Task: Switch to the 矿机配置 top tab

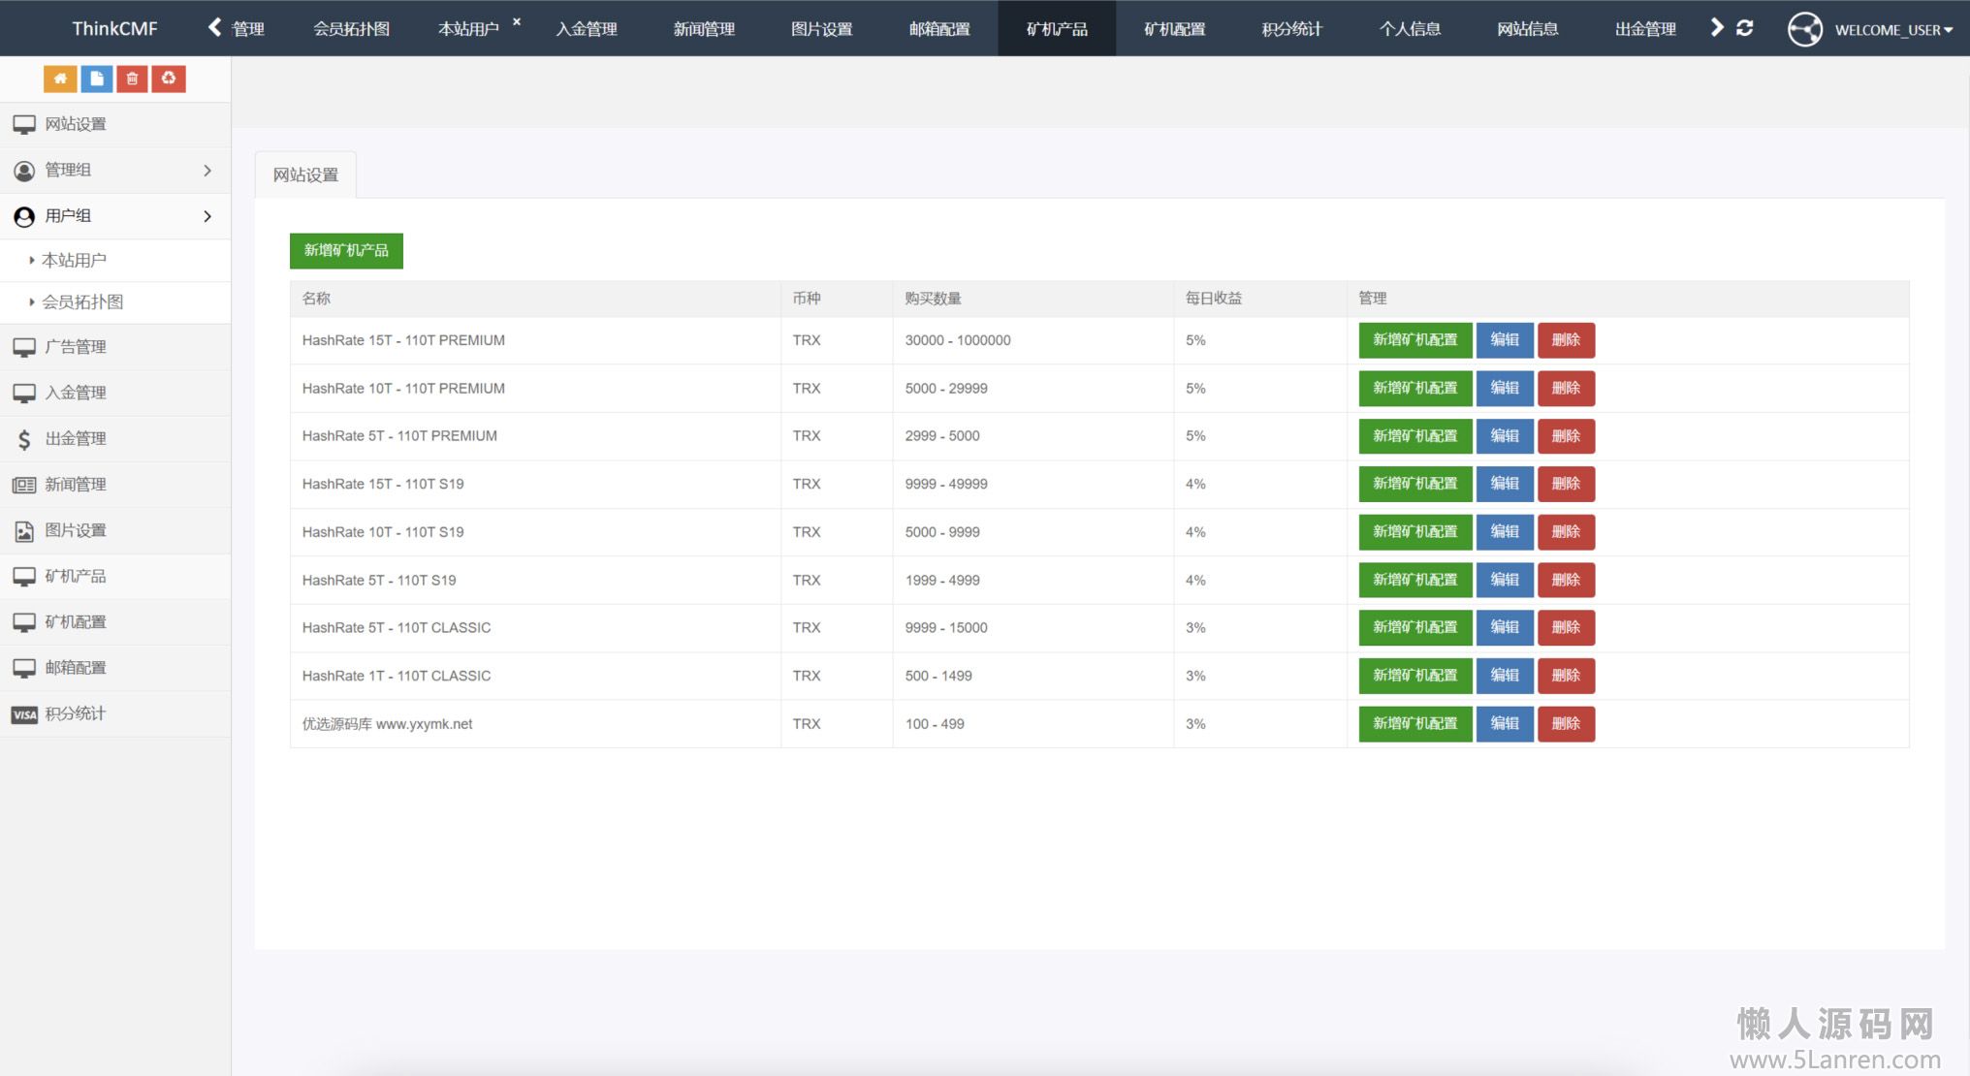Action: click(x=1174, y=29)
